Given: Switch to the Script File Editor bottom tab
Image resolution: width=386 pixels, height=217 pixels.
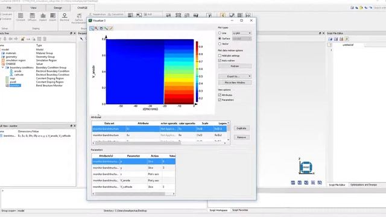Looking at the screenshot, I should click(337, 185).
